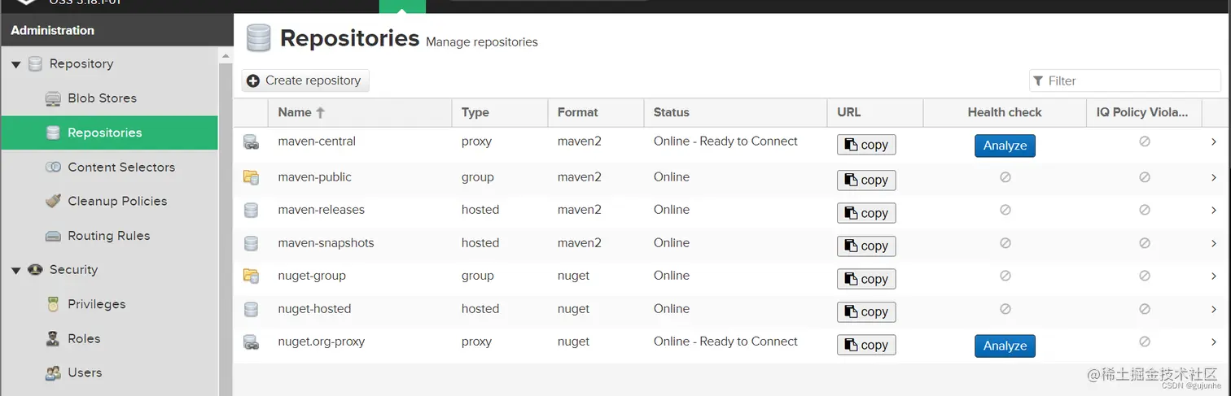Open nuget-group details via row chevron

(1214, 276)
